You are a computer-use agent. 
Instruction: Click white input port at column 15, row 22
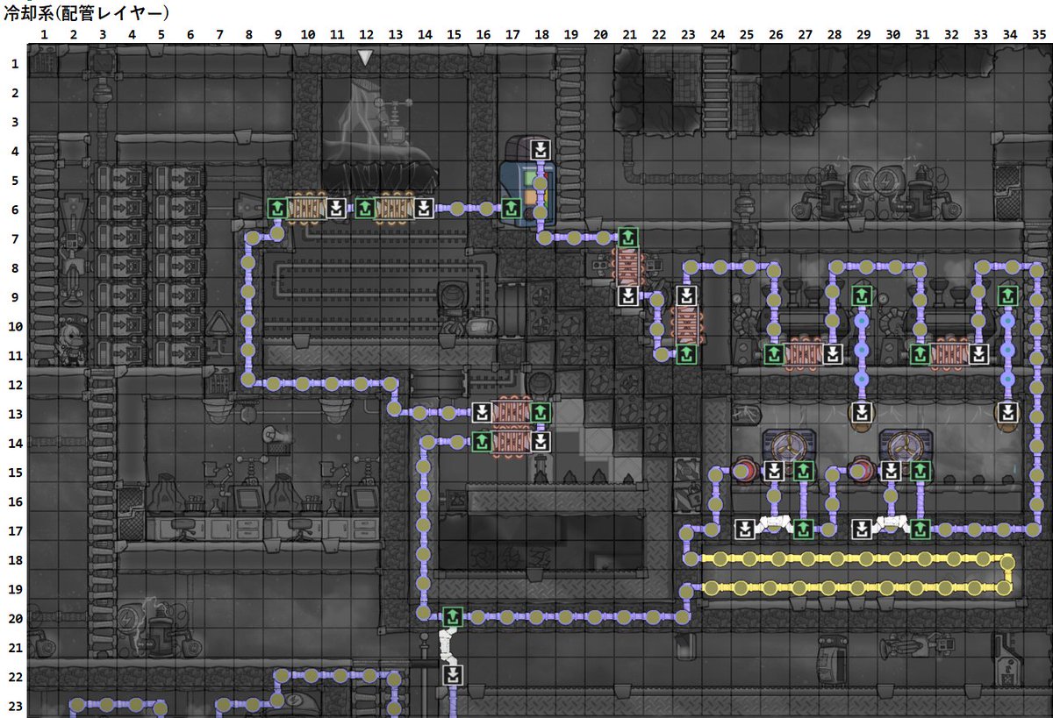pyautogui.click(x=453, y=675)
